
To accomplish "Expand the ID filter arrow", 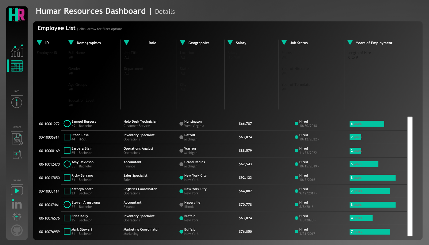I will 39,43.
